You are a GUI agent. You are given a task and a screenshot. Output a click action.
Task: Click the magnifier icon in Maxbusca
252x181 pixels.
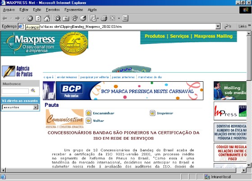33,90
